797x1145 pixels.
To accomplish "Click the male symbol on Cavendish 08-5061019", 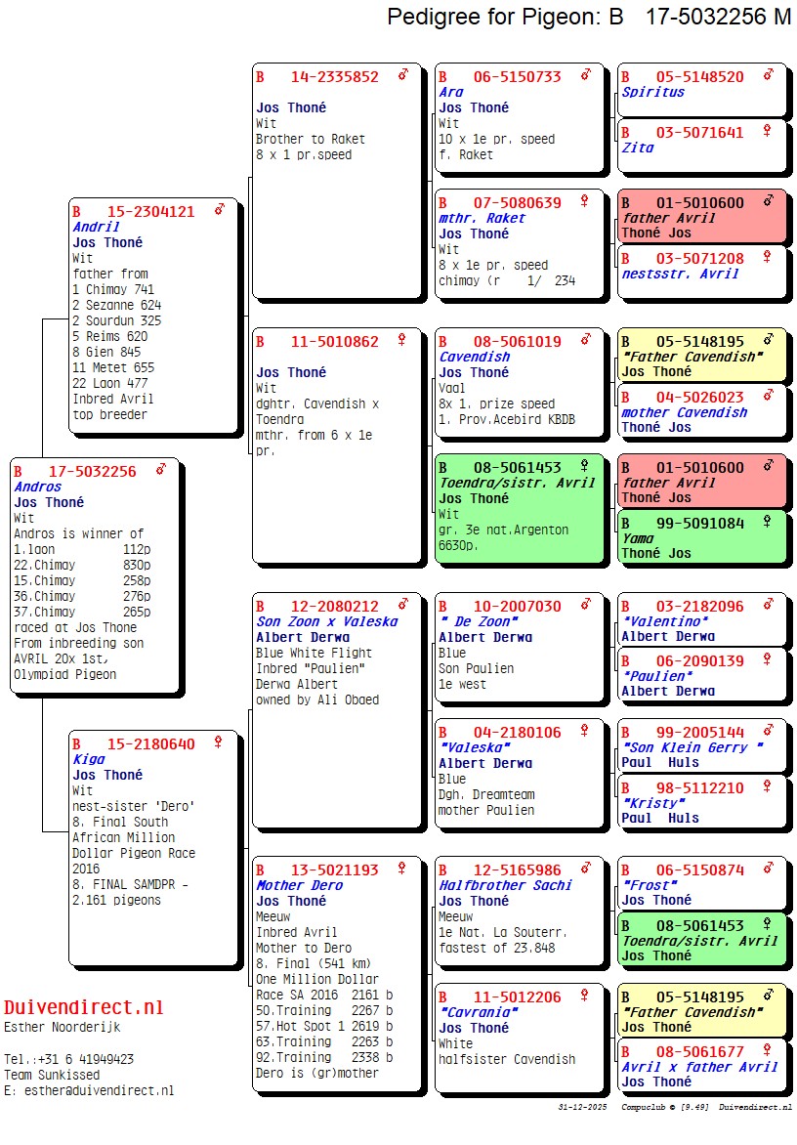I will pos(586,340).
